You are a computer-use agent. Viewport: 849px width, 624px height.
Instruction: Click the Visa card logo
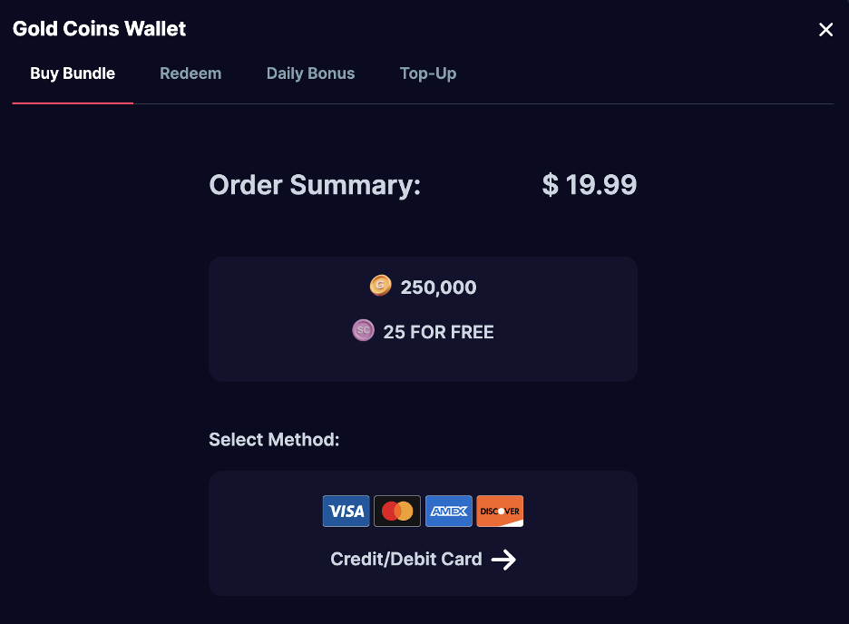[x=346, y=511]
